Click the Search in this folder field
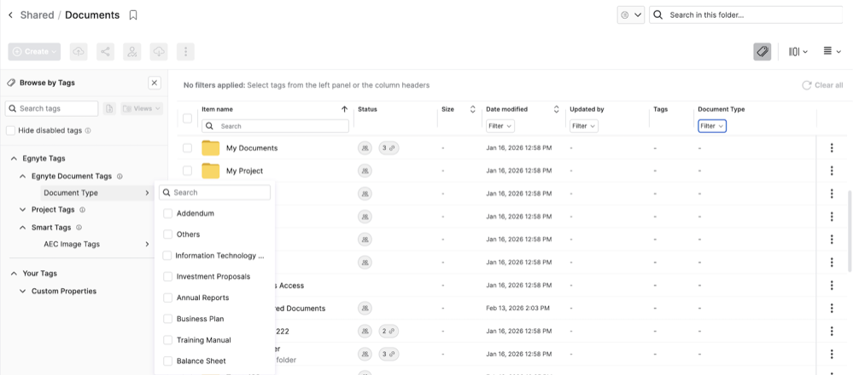Screen dimensions: 853x375 click(745, 15)
